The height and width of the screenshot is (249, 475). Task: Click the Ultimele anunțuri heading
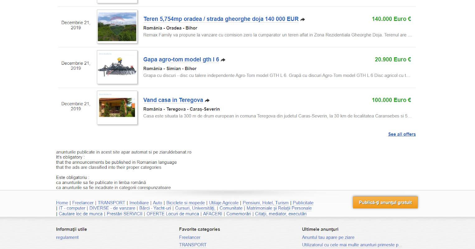320,229
